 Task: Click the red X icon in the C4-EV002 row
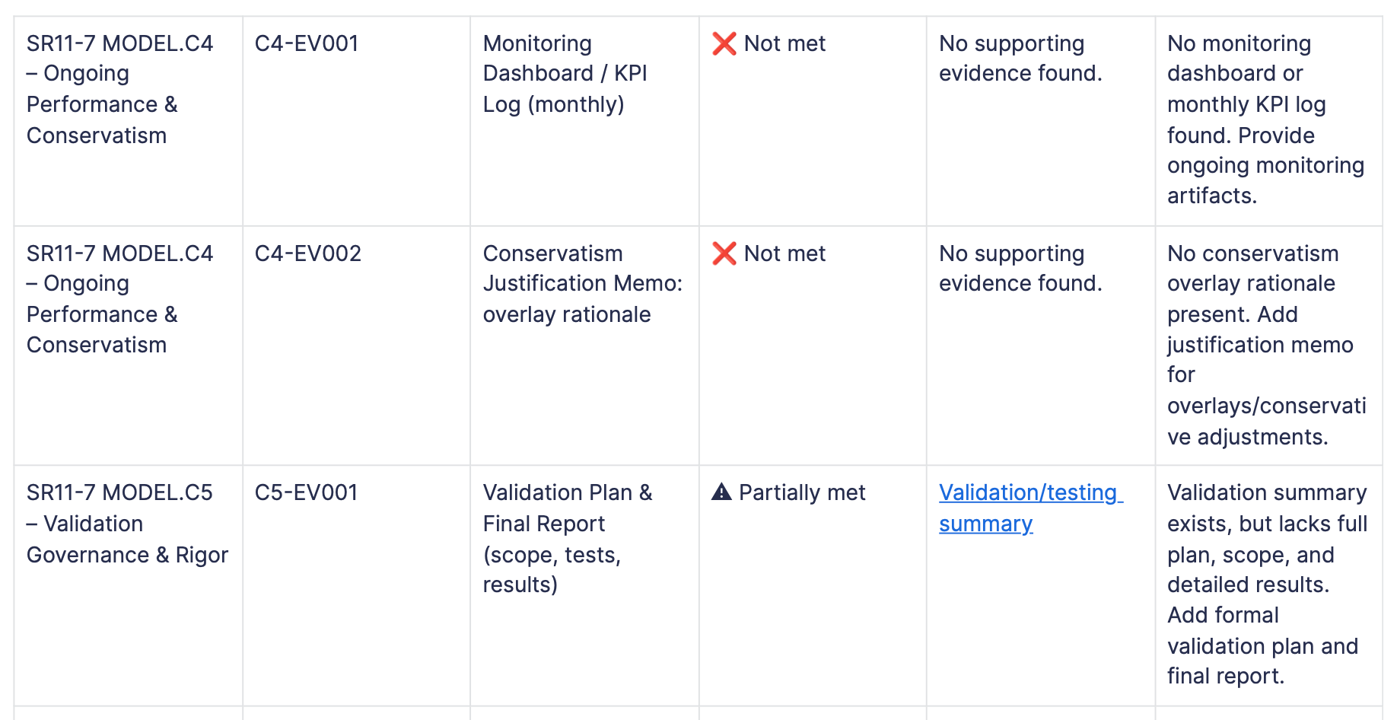pos(724,253)
